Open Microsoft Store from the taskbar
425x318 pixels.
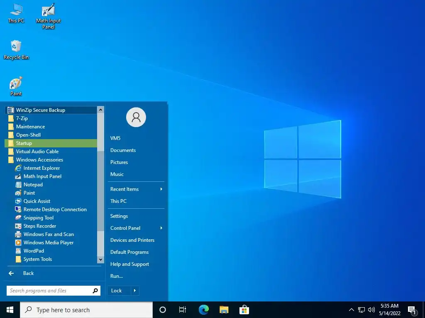[244, 310]
